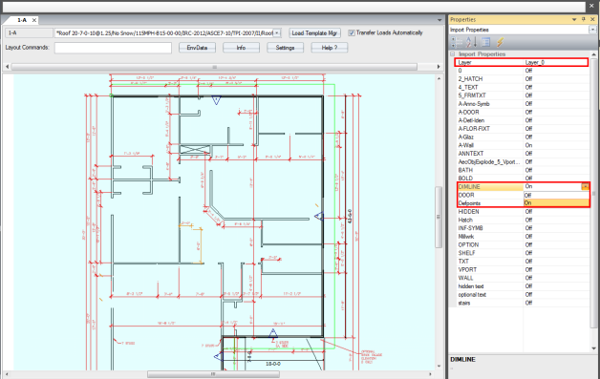Image resolution: width=600 pixels, height=379 pixels.
Task: Open the roof template combo box arrow
Action: pyautogui.click(x=277, y=32)
